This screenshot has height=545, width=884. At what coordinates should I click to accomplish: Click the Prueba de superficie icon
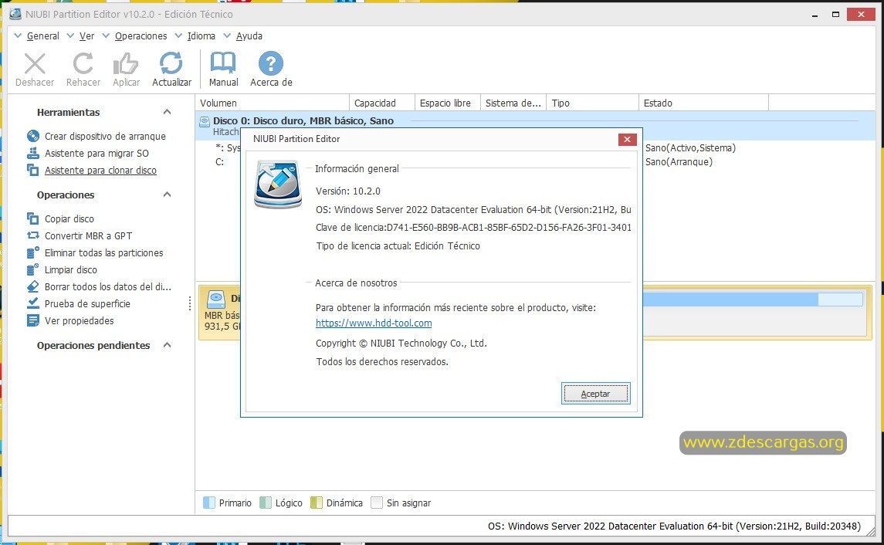click(33, 303)
